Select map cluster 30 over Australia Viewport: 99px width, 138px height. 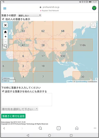83,77
